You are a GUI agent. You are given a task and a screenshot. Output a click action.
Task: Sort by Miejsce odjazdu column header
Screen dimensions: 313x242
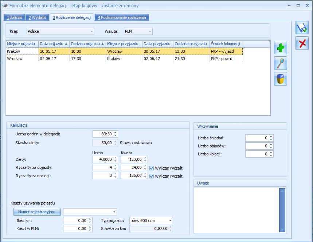point(22,44)
